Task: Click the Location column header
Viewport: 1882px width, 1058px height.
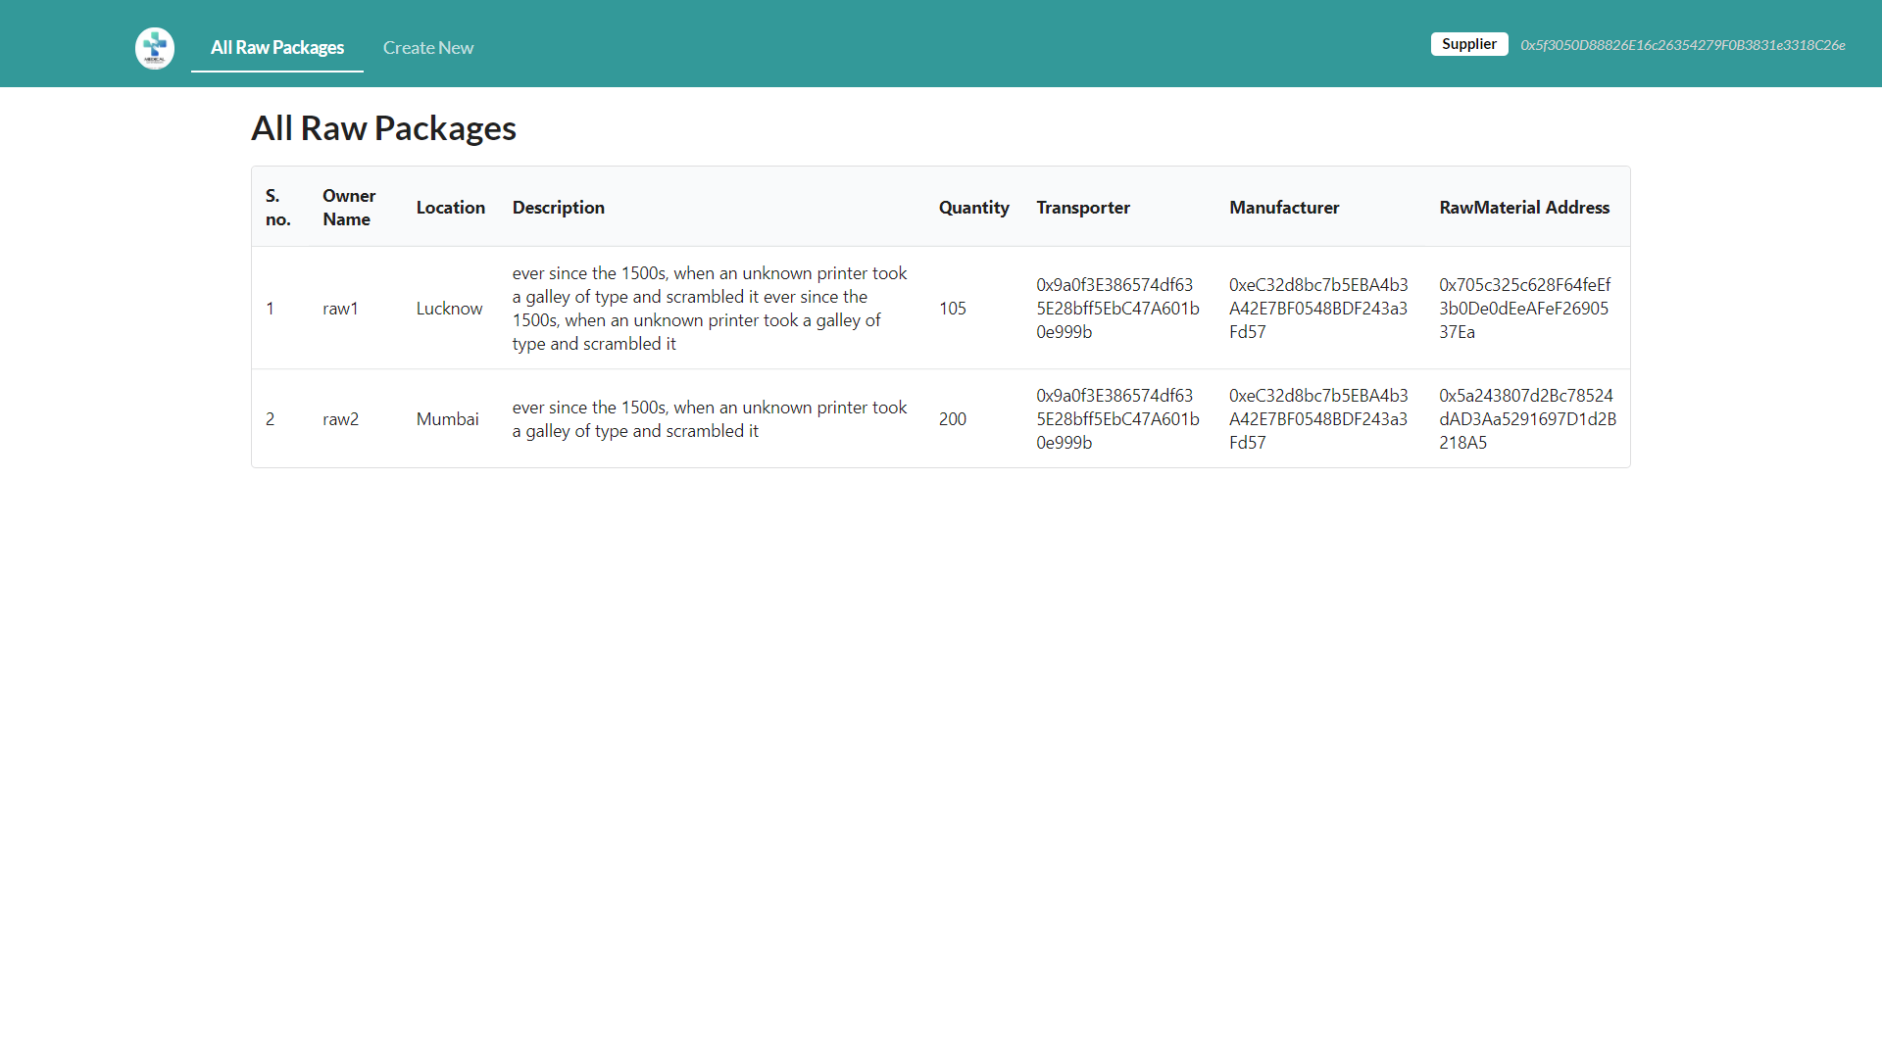Action: [450, 208]
